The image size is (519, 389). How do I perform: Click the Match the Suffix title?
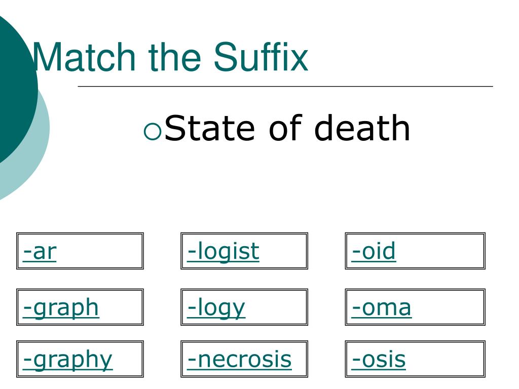click(170, 57)
